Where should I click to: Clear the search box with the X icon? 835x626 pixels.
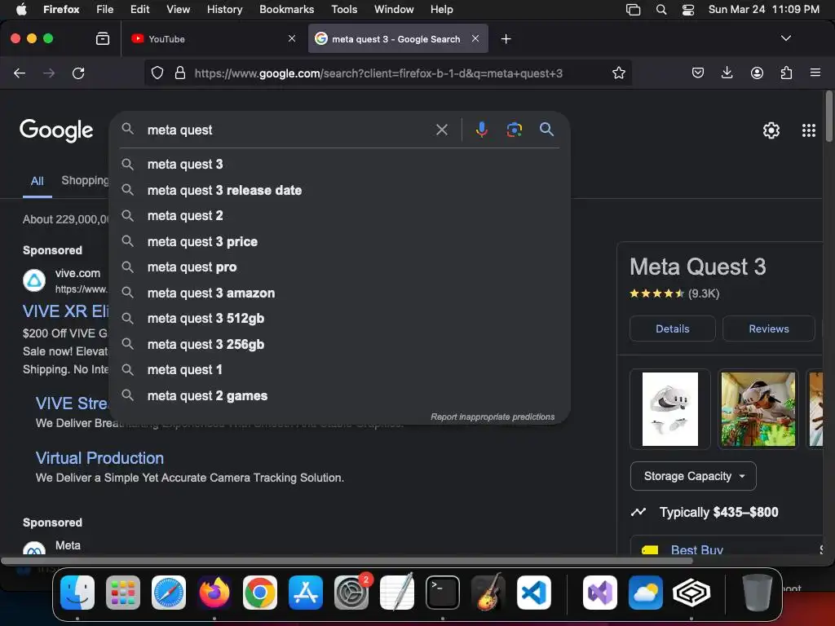point(441,130)
